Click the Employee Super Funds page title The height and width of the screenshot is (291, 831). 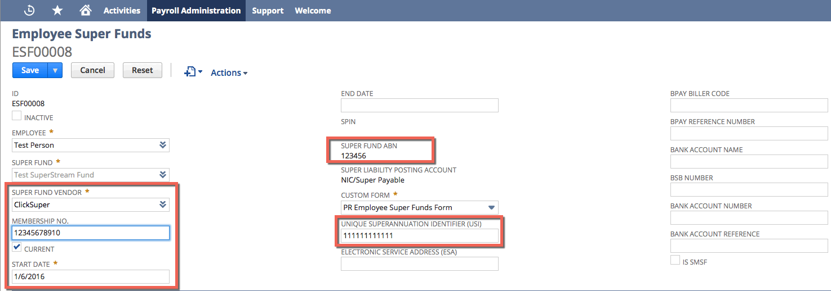82,34
